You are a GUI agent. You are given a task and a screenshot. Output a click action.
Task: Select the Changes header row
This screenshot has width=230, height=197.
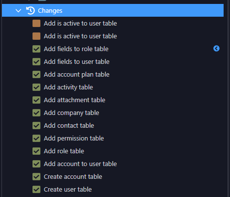point(113,10)
